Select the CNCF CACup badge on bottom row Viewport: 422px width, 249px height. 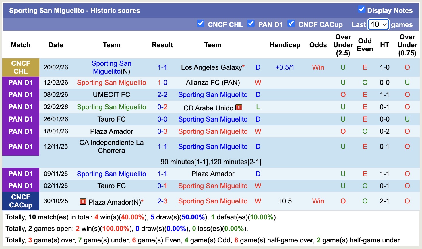20,201
